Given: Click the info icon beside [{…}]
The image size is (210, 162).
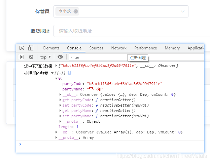Looking at the screenshot, I should (x=69, y=73).
